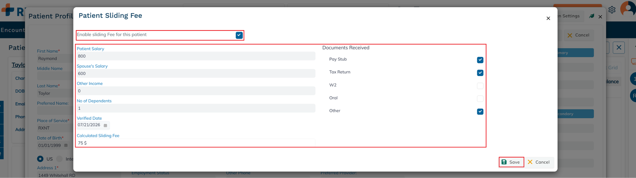Click the green leaf icon

(592, 16)
